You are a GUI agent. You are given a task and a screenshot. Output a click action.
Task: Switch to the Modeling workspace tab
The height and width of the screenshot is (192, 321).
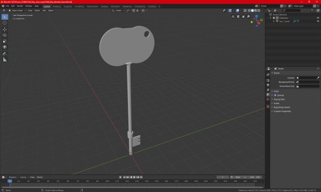(57, 6)
